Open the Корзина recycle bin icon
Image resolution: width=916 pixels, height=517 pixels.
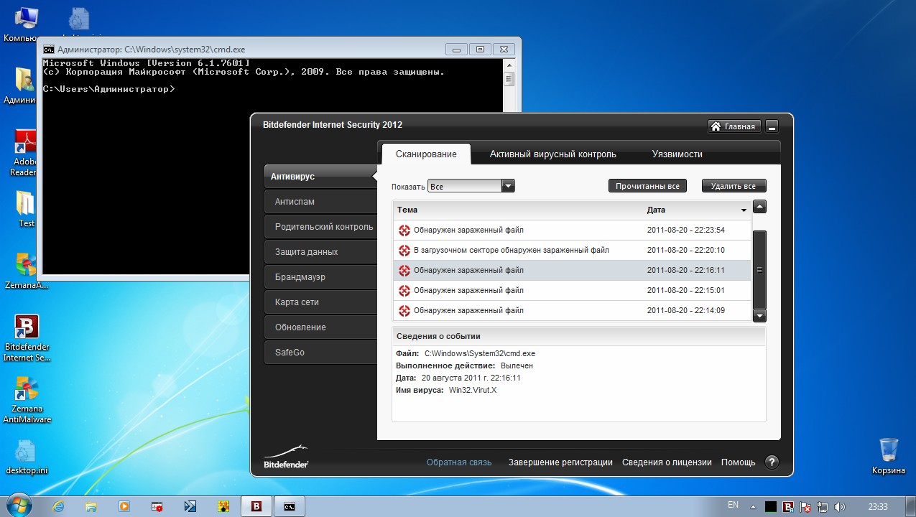point(889,455)
